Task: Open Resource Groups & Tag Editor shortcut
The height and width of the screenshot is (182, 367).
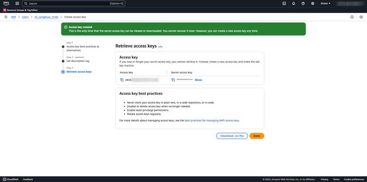Action: tap(21, 10)
